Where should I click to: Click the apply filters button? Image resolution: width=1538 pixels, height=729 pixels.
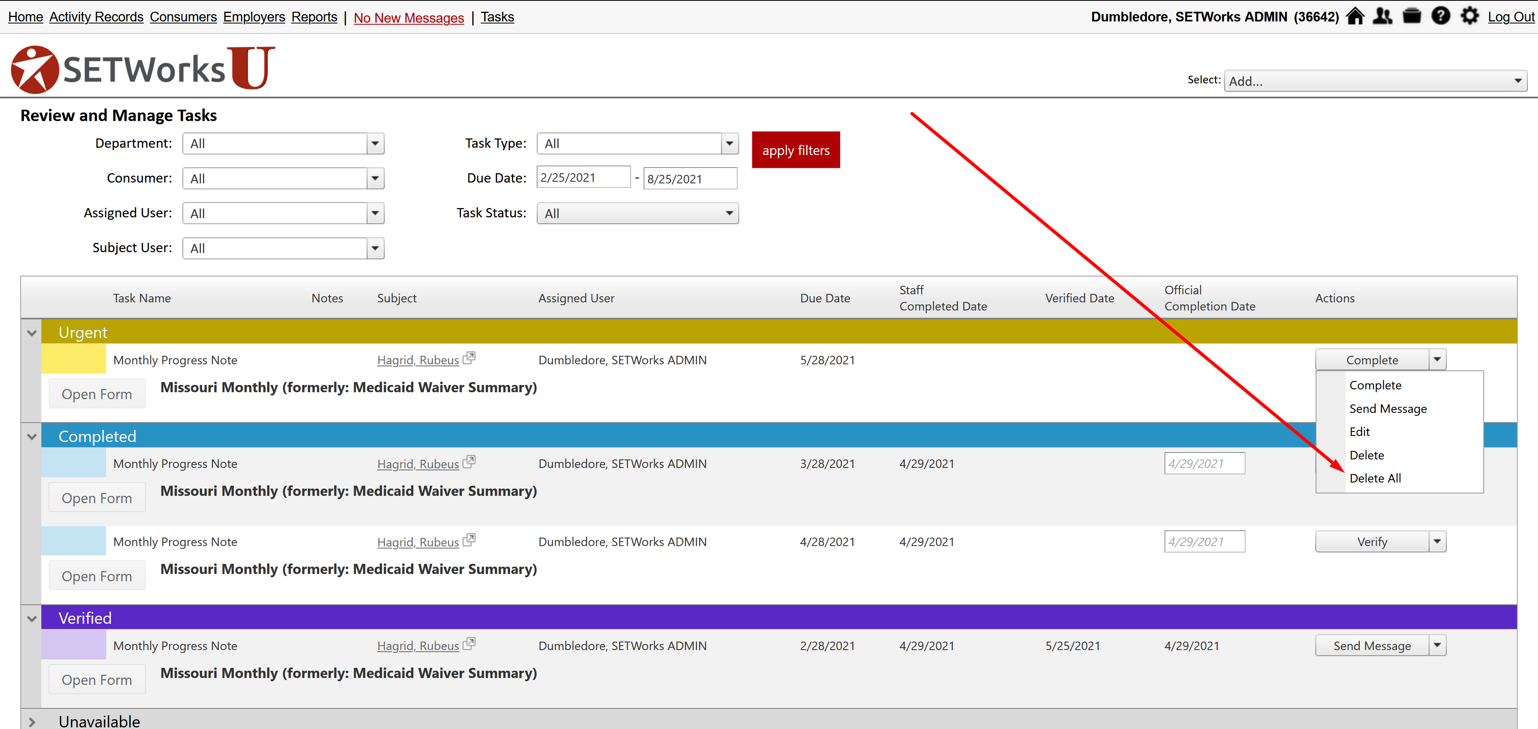point(795,150)
